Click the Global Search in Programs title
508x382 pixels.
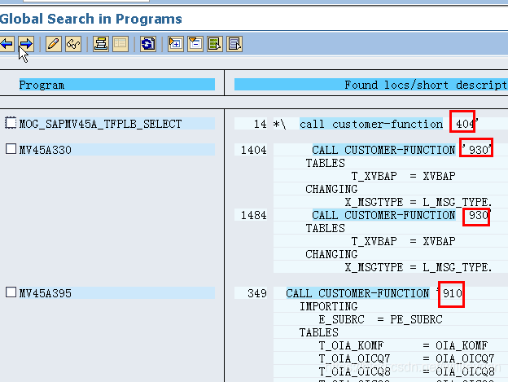pos(90,19)
